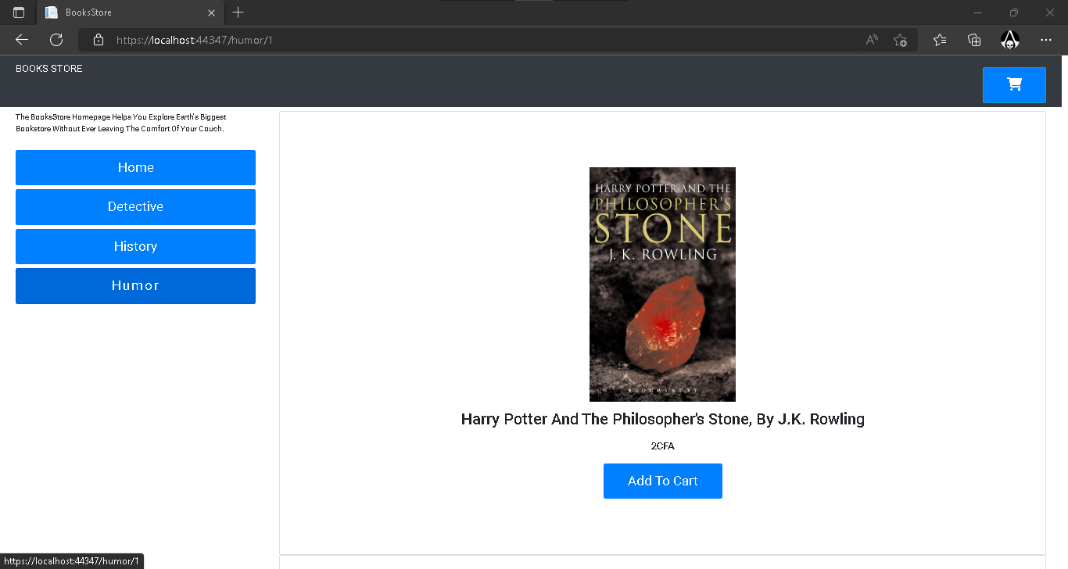This screenshot has height=569, width=1068.
Task: Open the History category
Action: pos(135,246)
